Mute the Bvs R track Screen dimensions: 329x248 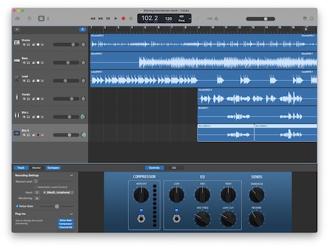(x=24, y=135)
